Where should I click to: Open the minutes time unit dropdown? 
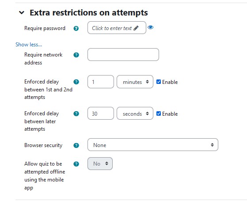135,82
